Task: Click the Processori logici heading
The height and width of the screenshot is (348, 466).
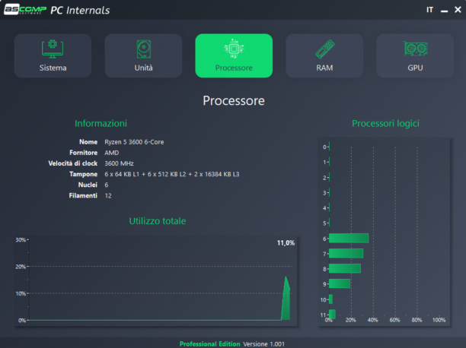Action: click(x=385, y=123)
